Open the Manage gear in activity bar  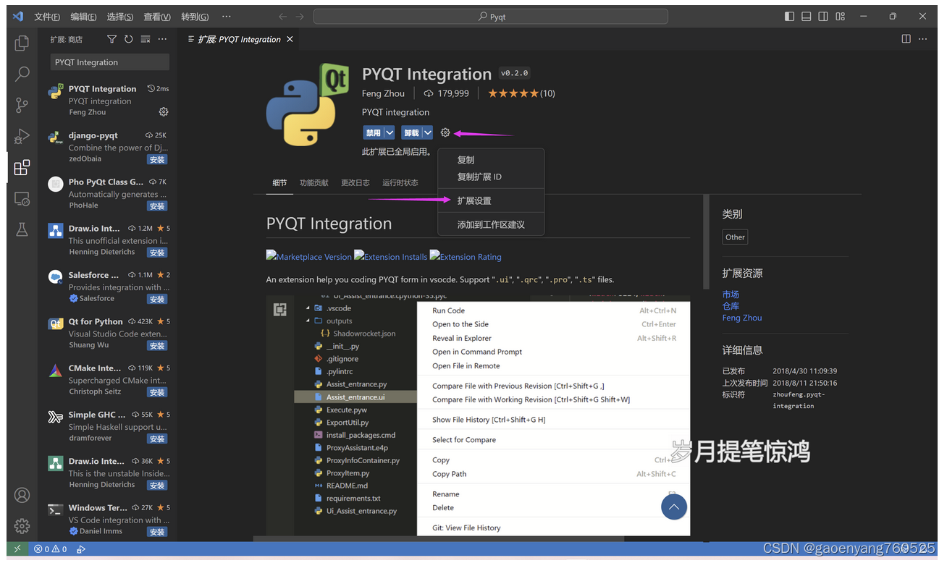tap(22, 526)
